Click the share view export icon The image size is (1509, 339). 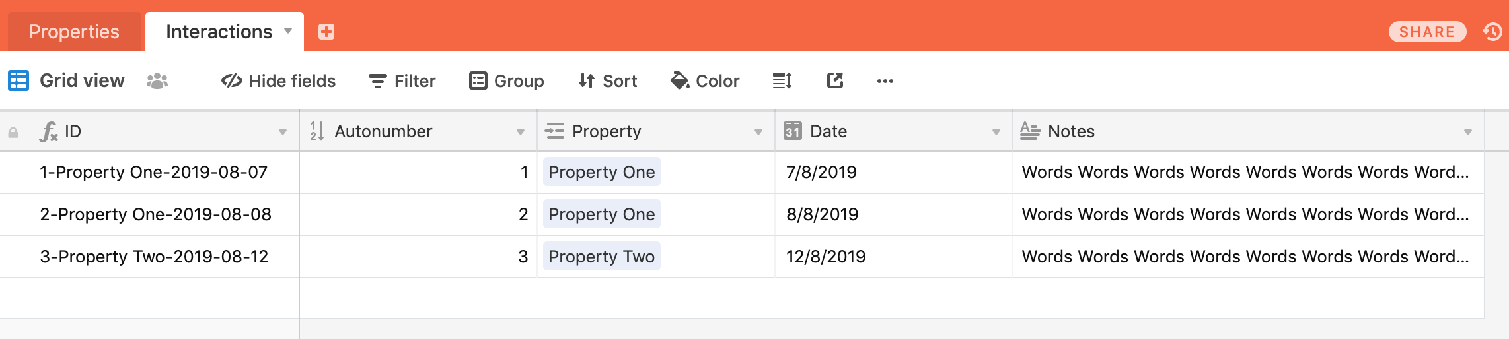click(835, 81)
